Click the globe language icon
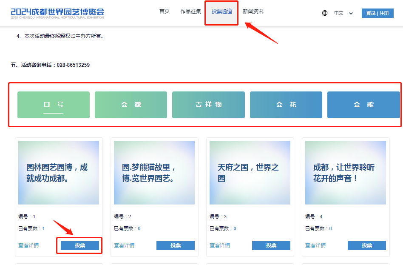This screenshot has width=403, height=265. [325, 13]
